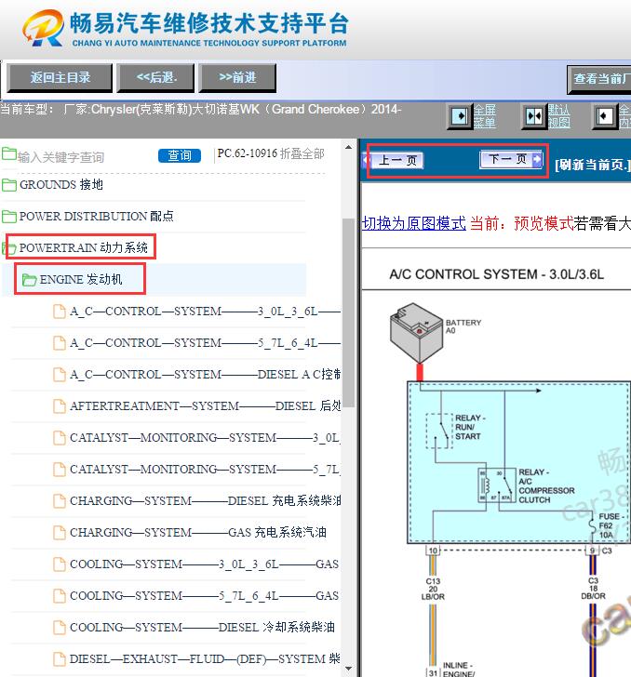Image resolution: width=631 pixels, height=677 pixels.
Task: Open A_C CONTROL SYSTEM 3_0L_3_6L document
Action: 205,312
